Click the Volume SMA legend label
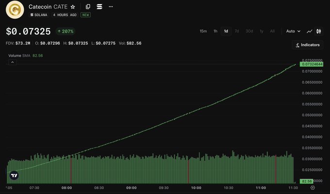This screenshot has width=330, height=194. pyautogui.click(x=19, y=56)
